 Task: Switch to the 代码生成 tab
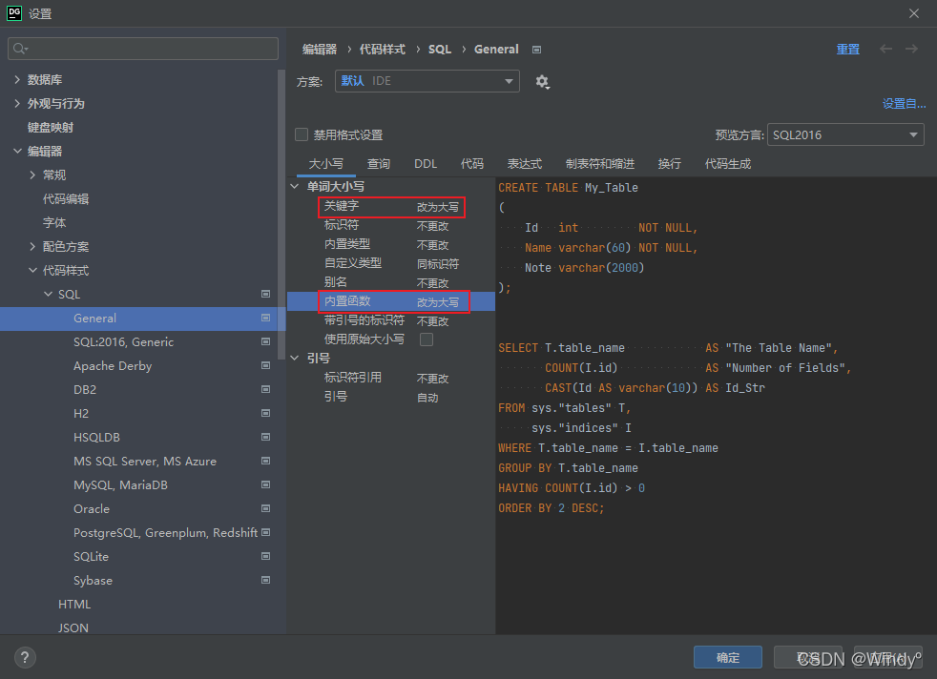coord(728,164)
